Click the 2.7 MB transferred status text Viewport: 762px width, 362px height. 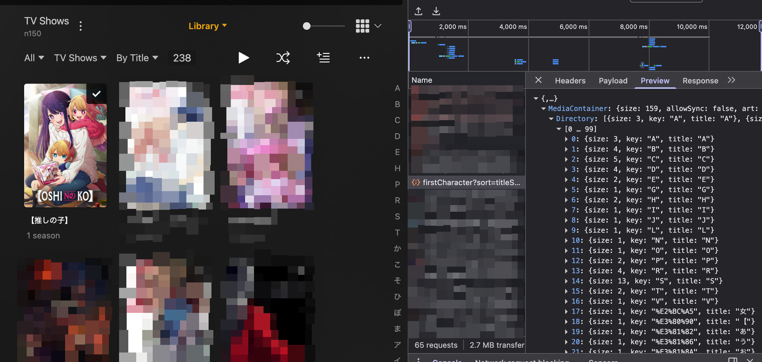(x=497, y=345)
